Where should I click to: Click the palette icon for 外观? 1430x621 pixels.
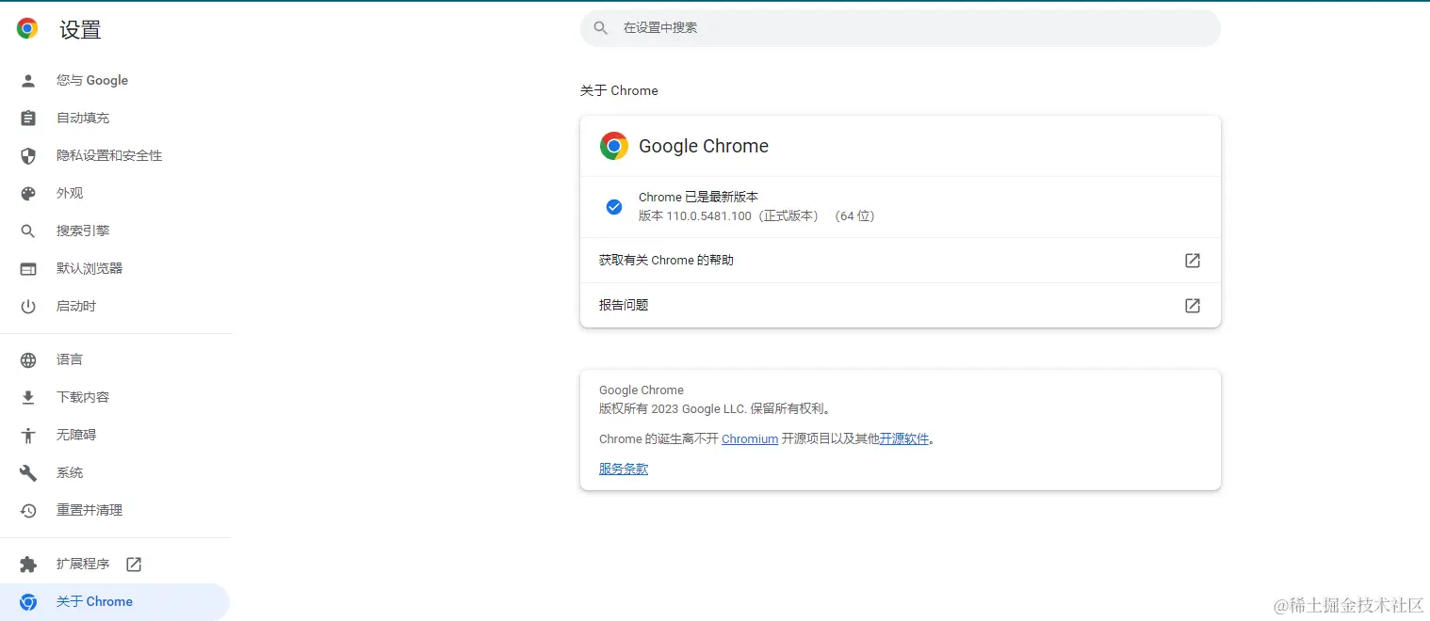coord(28,194)
